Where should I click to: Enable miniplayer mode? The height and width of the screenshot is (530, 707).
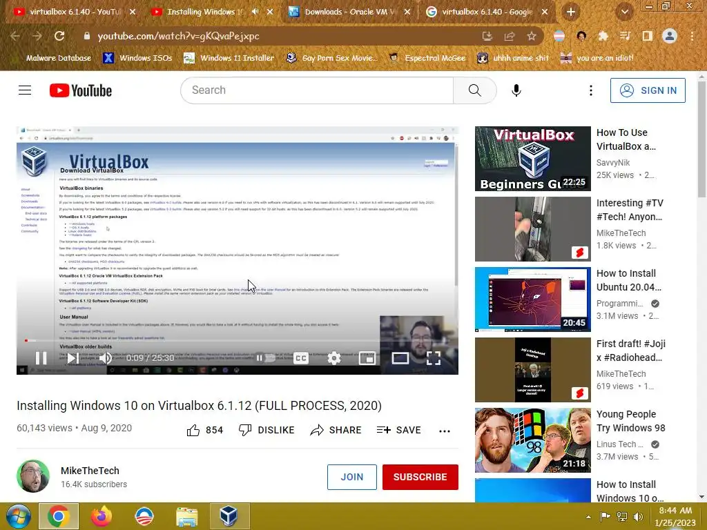point(367,358)
